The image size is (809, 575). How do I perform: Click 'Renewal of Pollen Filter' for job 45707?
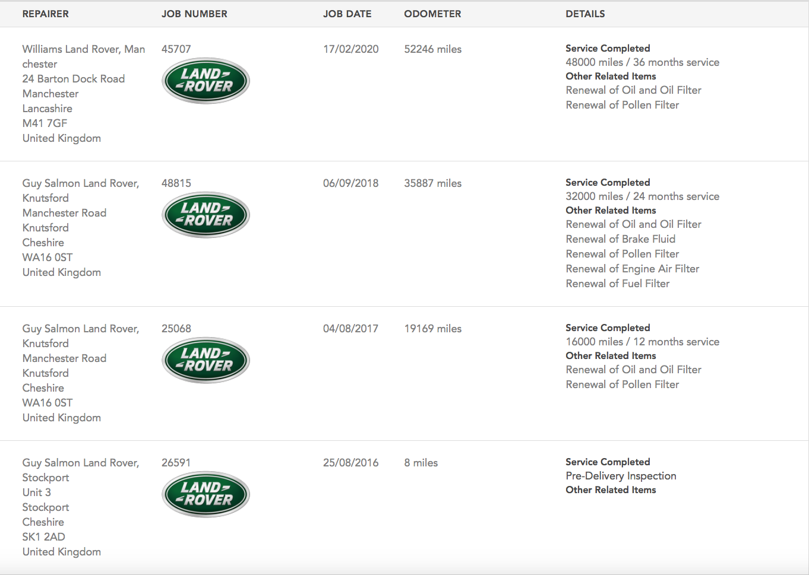[622, 105]
